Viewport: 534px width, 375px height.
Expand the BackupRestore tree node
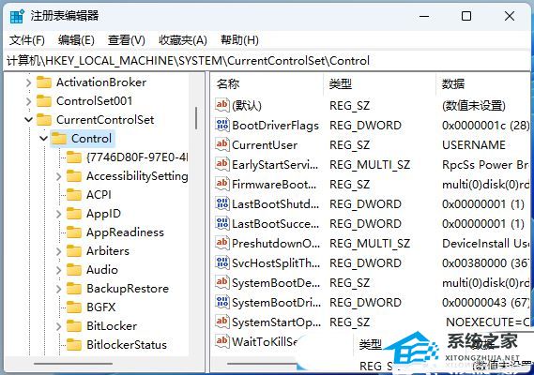(58, 289)
